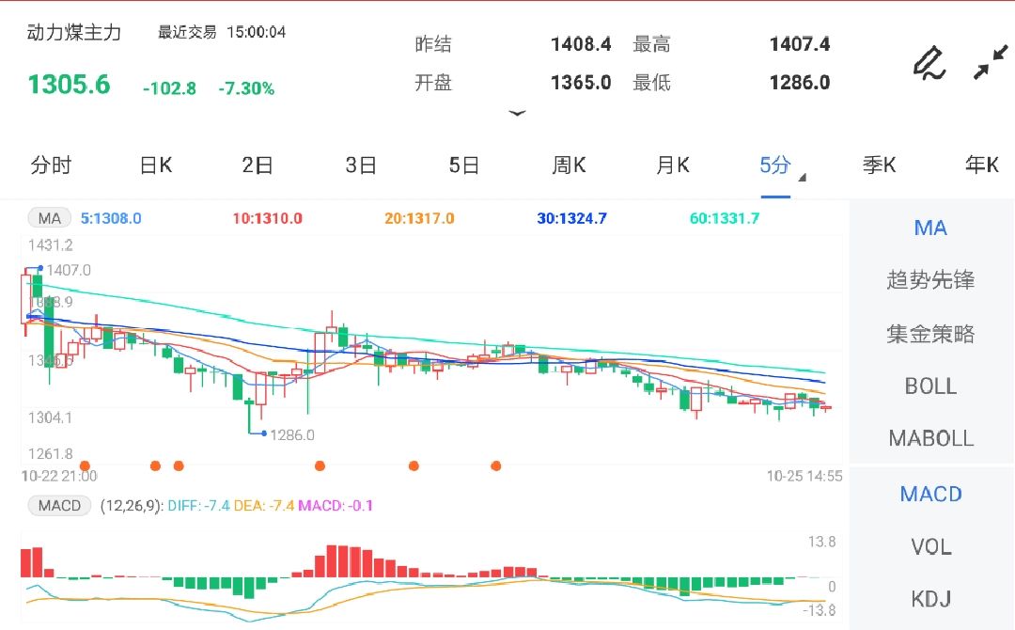Open the 年K chart tab
The image size is (1015, 630).
(982, 165)
